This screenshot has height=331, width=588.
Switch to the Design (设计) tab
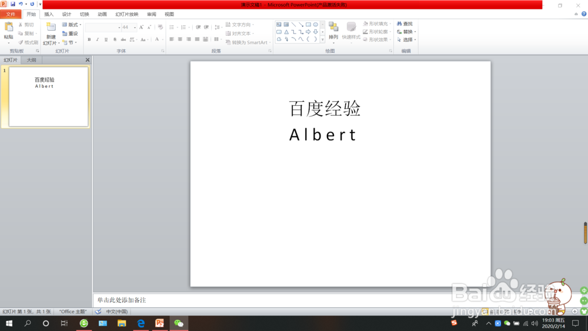pyautogui.click(x=66, y=14)
